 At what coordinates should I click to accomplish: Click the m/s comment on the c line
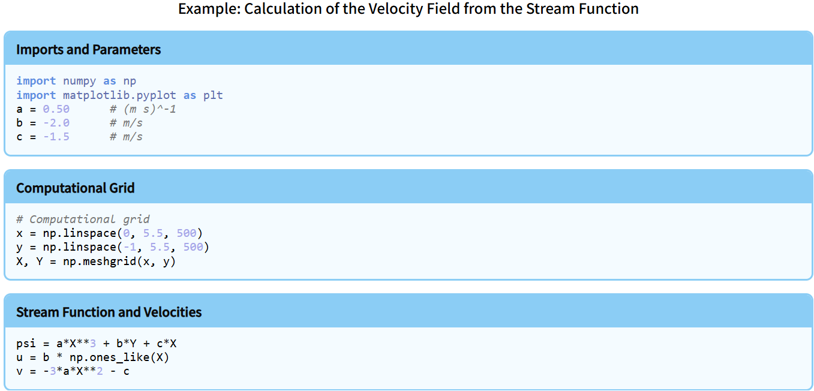click(126, 137)
